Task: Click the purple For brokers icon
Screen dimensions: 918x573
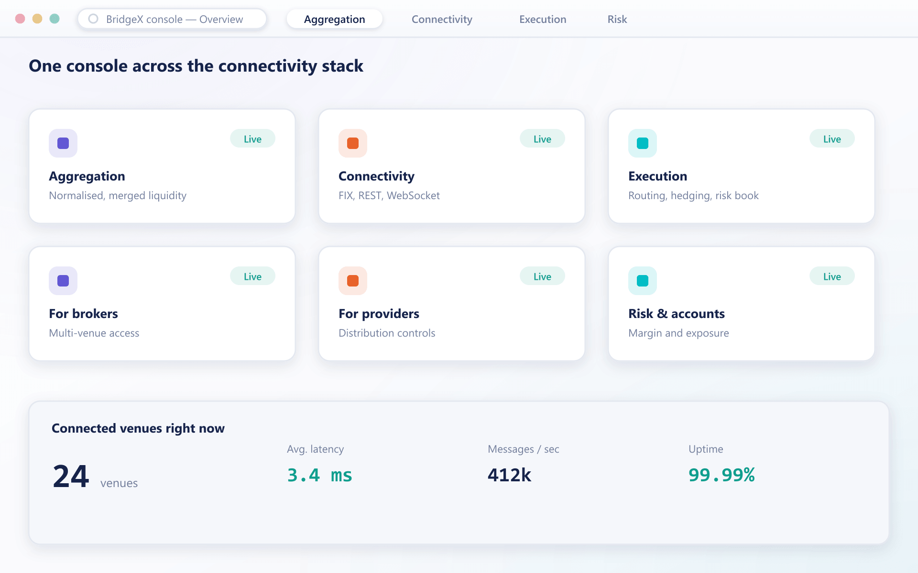Action: pos(63,281)
